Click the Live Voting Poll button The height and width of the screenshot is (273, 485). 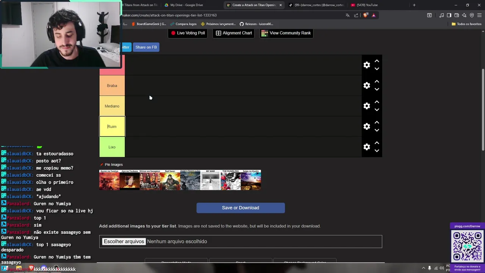(188, 33)
